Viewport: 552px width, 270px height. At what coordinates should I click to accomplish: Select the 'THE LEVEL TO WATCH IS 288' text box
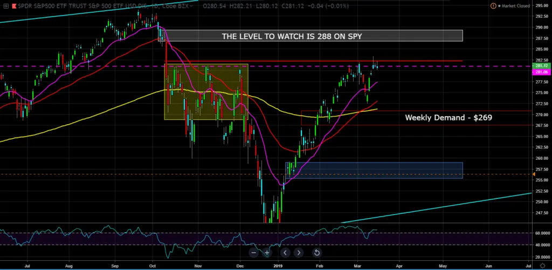coord(292,36)
